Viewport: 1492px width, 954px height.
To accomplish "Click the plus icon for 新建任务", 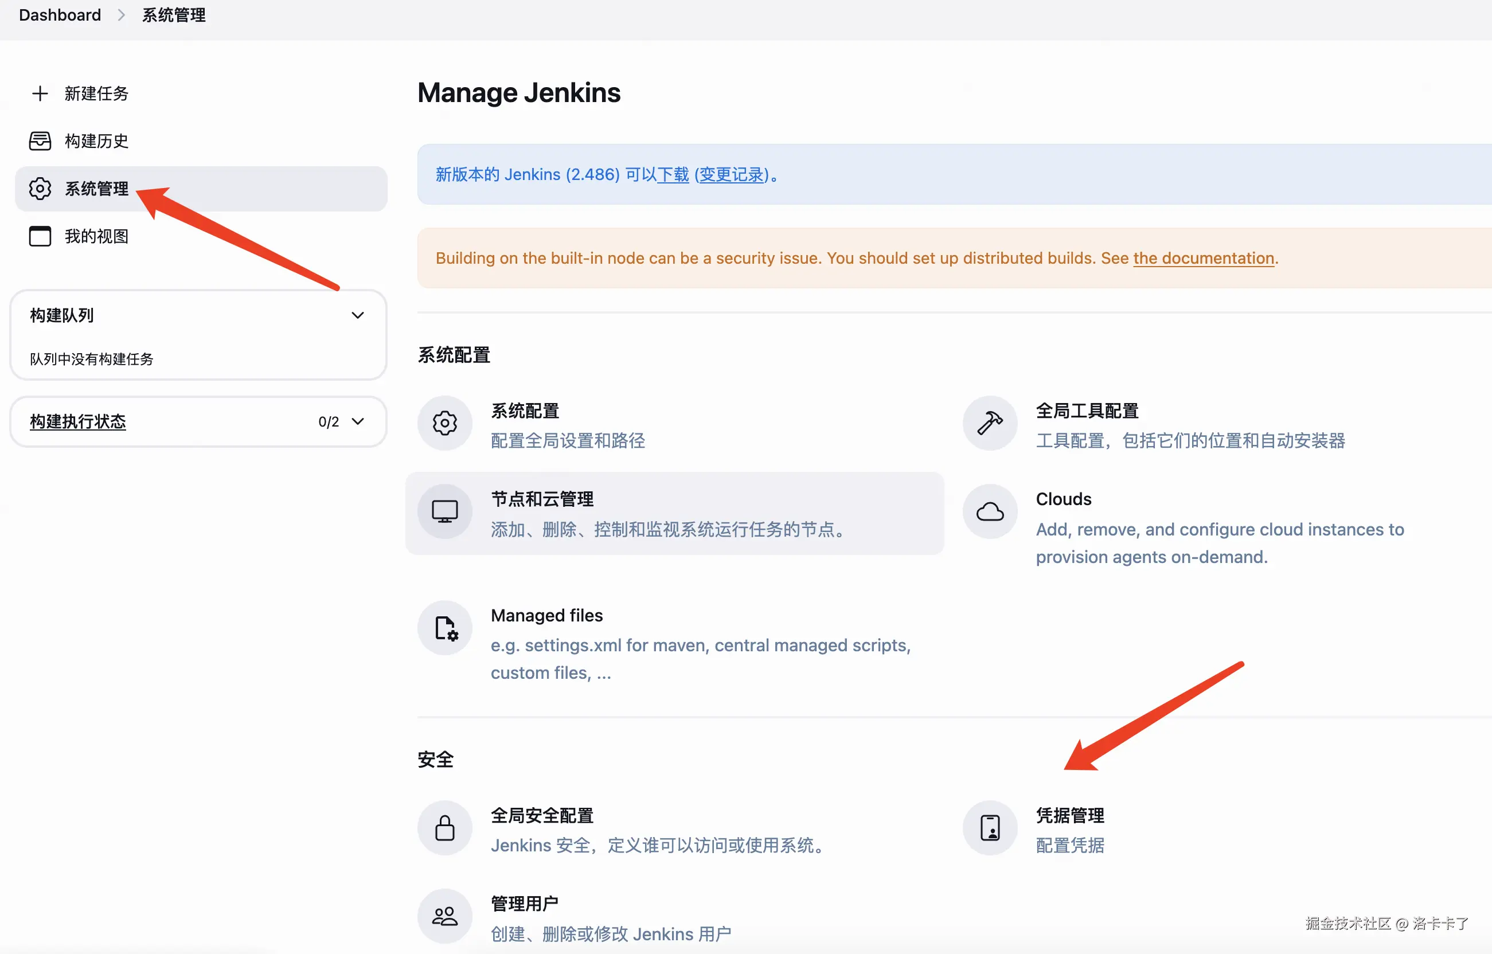I will coord(40,93).
